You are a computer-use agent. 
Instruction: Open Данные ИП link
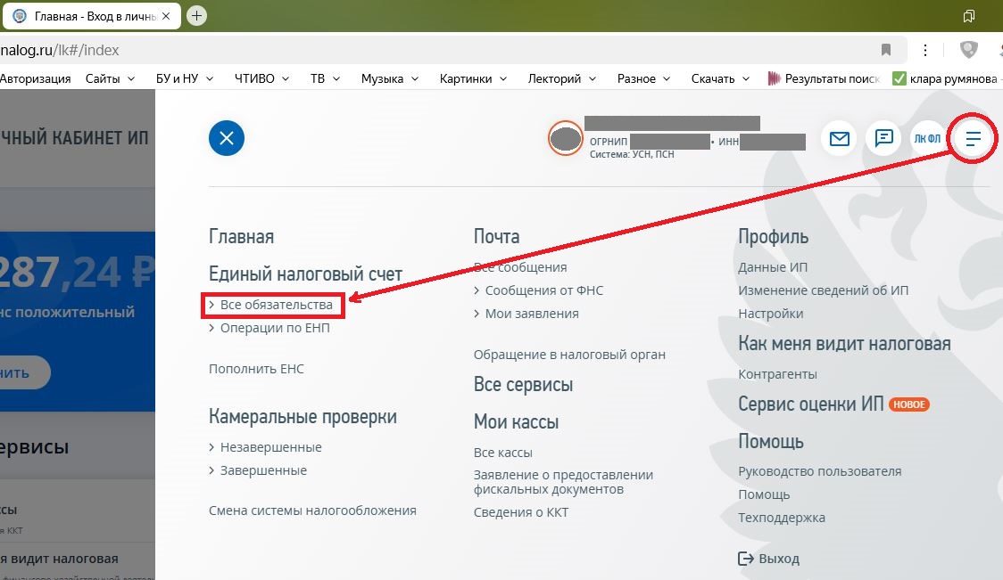773,267
